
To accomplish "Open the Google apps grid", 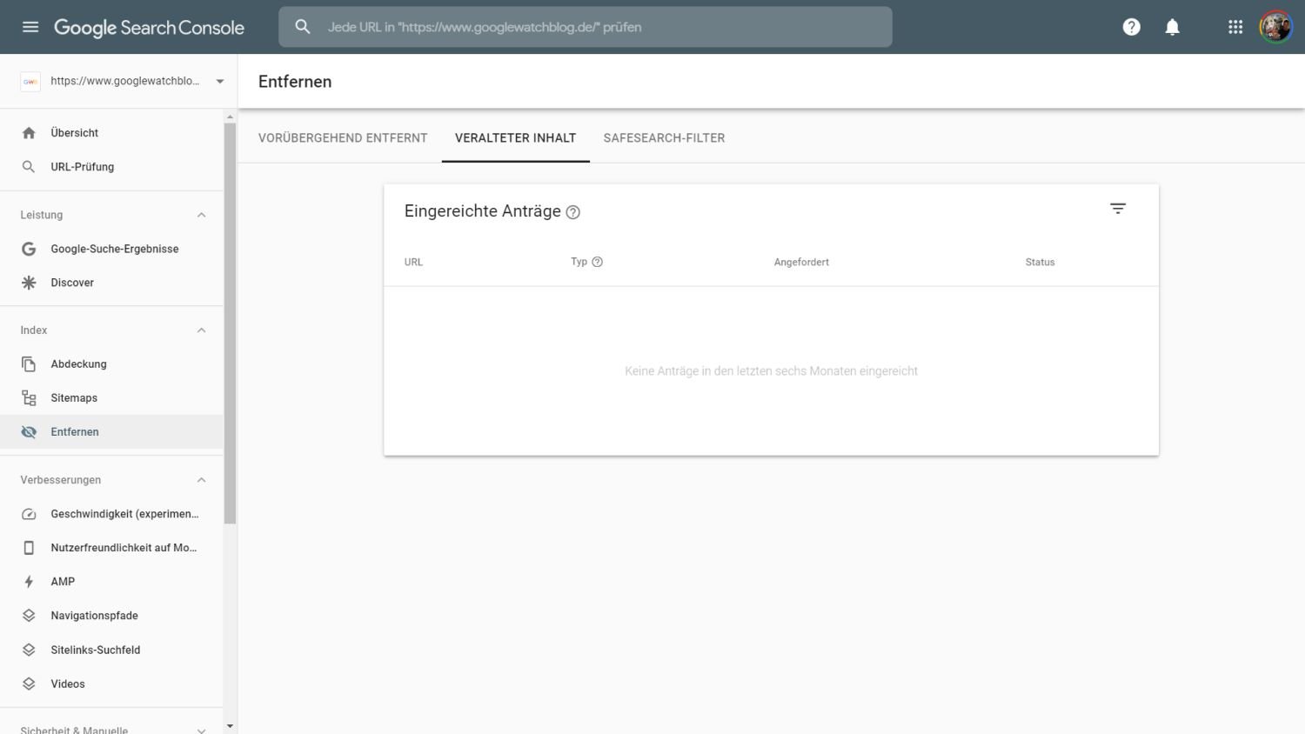I will [x=1235, y=27].
